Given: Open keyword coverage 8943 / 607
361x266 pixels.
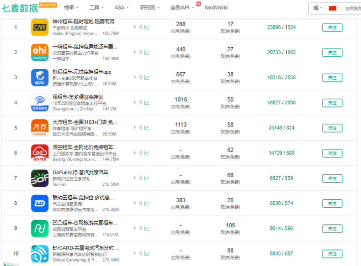Looking at the screenshot, I should pyautogui.click(x=281, y=253).
